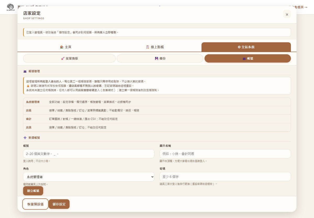This screenshot has width=314, height=218.
Task: Click the clipboard icon on 線上點餐 tab
Action: click(148, 47)
